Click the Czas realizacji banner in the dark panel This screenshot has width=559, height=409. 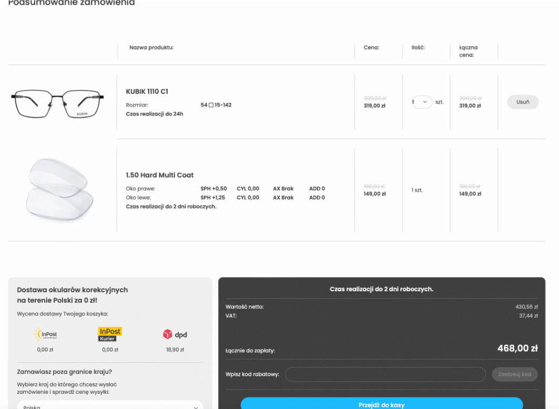381,289
